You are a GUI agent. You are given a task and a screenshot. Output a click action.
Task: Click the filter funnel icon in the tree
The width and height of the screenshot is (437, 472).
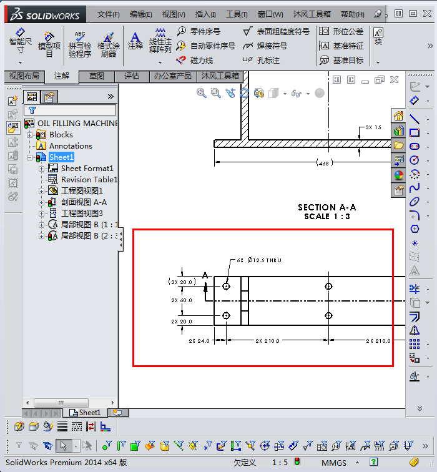32,110
